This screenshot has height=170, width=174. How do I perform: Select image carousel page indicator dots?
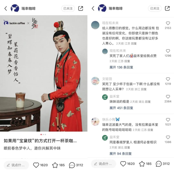(43, 135)
